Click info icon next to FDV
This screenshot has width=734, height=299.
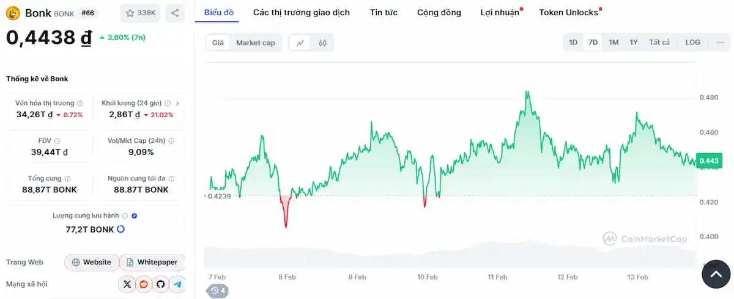pos(57,141)
